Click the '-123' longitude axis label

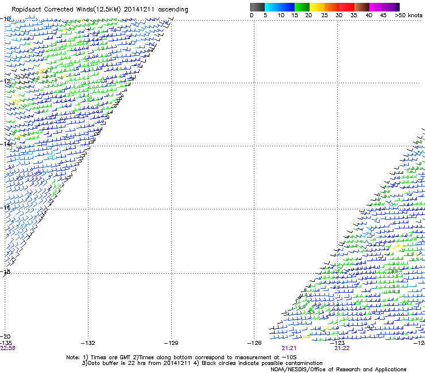pyautogui.click(x=338, y=343)
